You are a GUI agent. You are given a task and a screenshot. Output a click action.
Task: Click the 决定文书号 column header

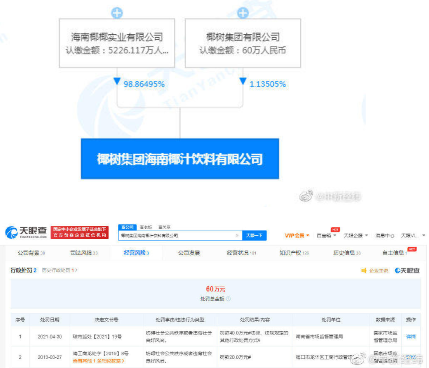(106, 320)
